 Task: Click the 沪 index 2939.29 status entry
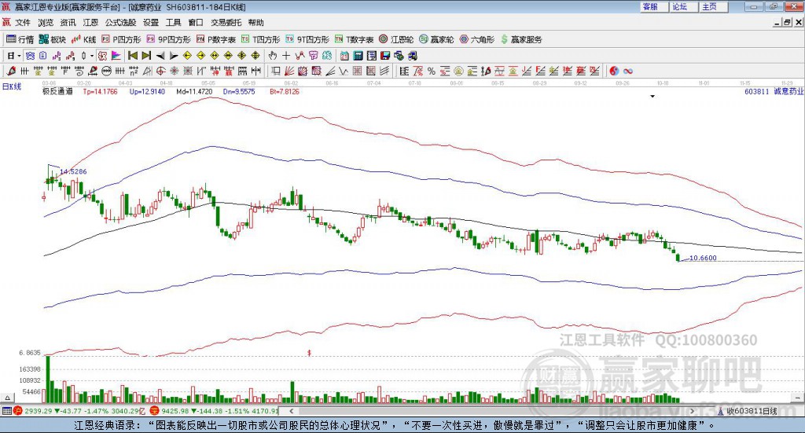80,411
